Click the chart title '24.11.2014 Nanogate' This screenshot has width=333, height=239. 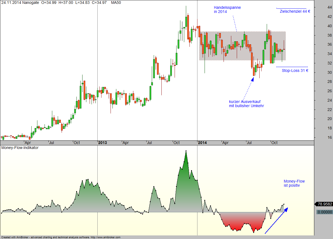coord(20,2)
